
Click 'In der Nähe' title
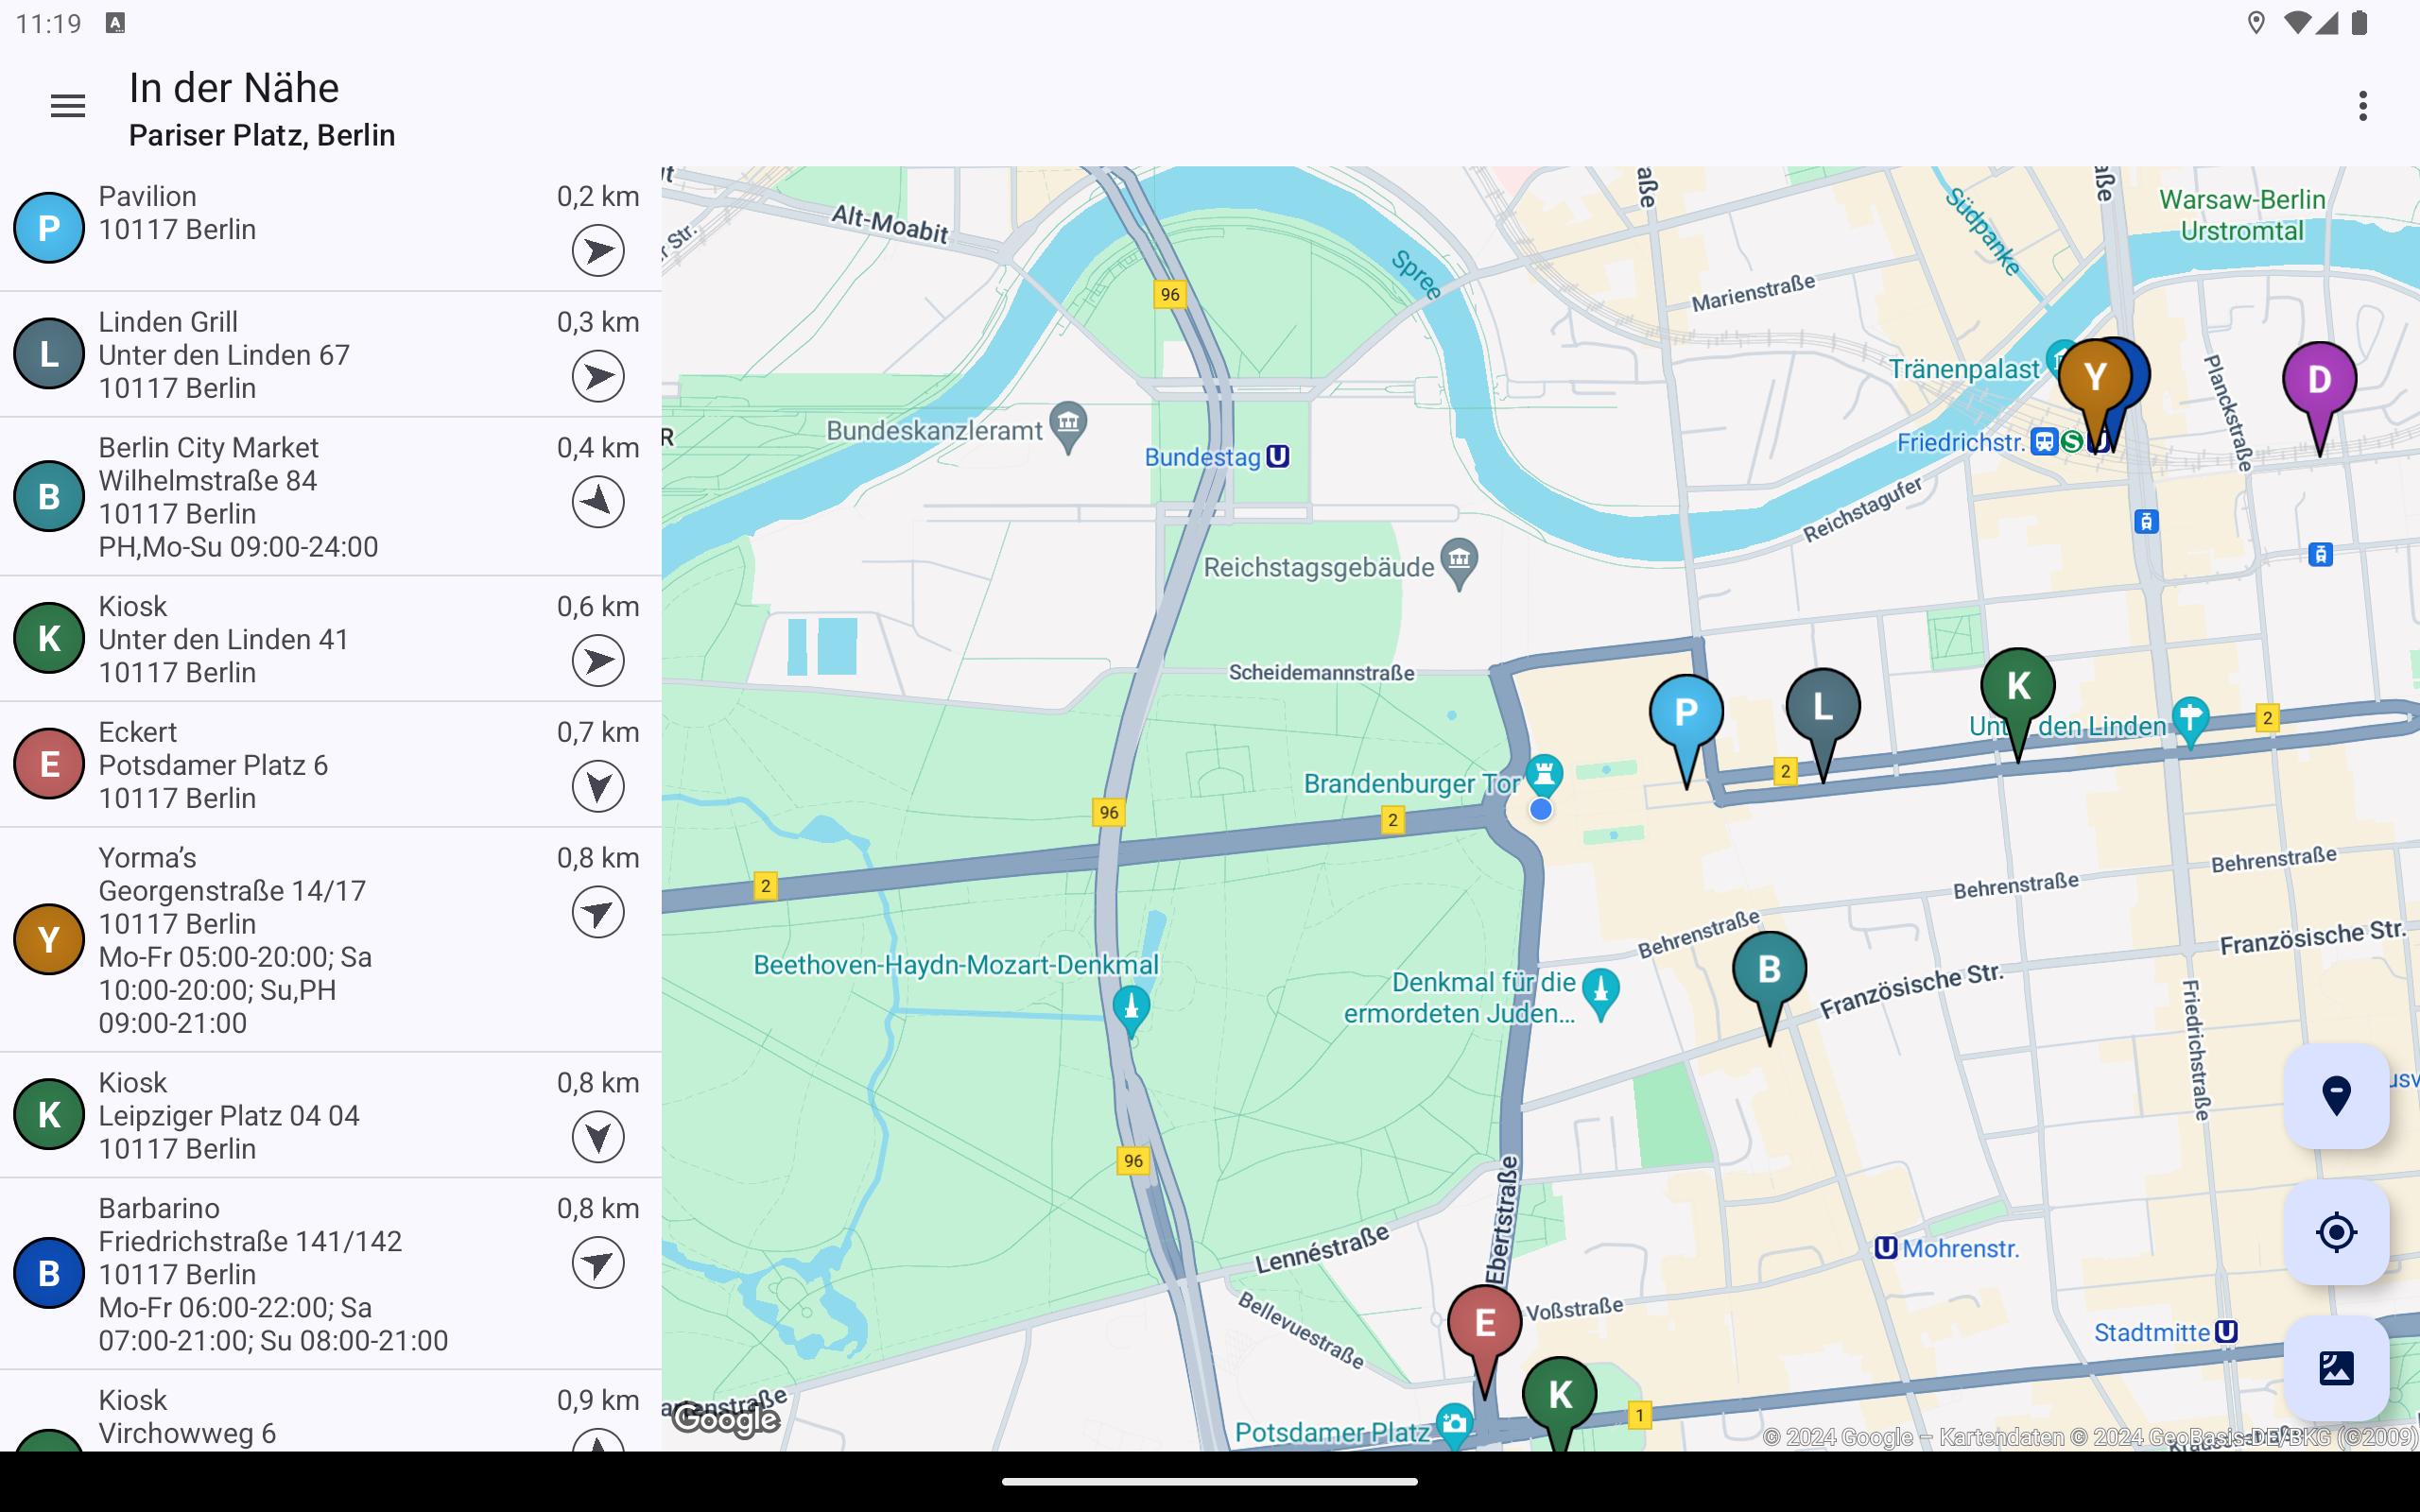click(x=234, y=88)
